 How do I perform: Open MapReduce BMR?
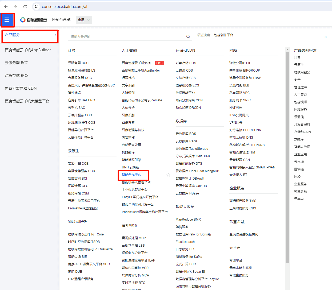[188, 219]
